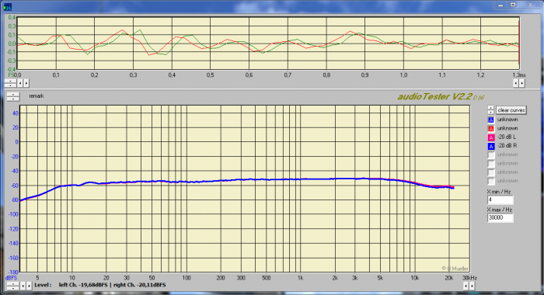Toggle the -20 dB R curve checkbox
This screenshot has height=295, width=544.
tap(491, 146)
